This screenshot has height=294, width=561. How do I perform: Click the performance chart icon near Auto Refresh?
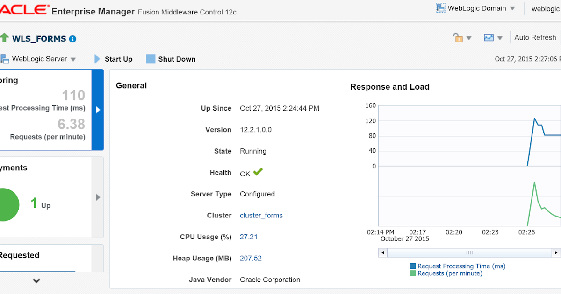[489, 37]
